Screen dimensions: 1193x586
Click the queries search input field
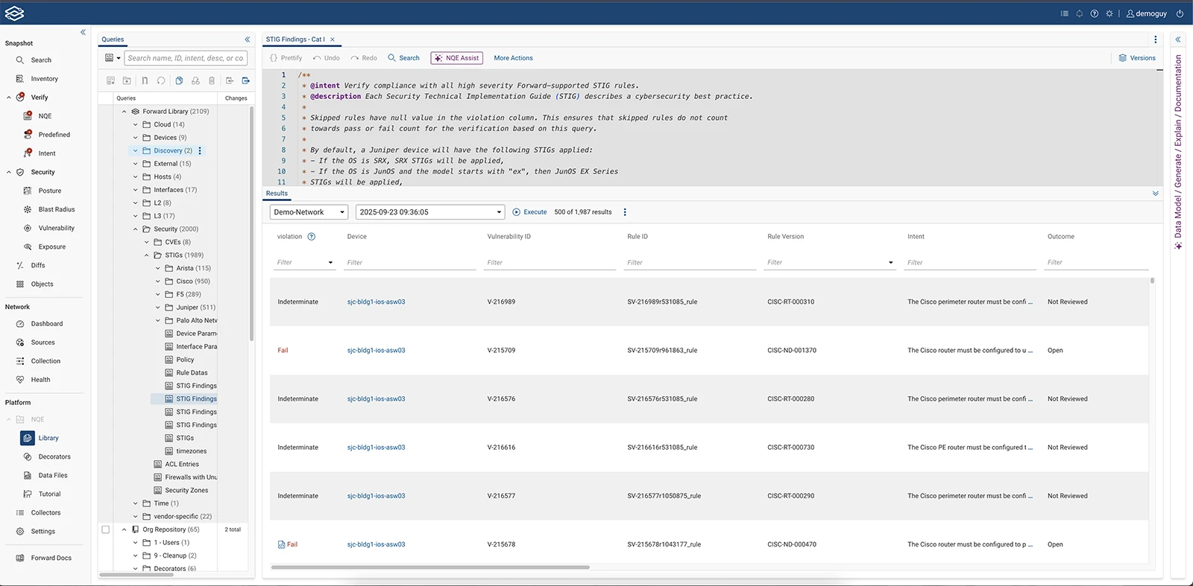(185, 58)
